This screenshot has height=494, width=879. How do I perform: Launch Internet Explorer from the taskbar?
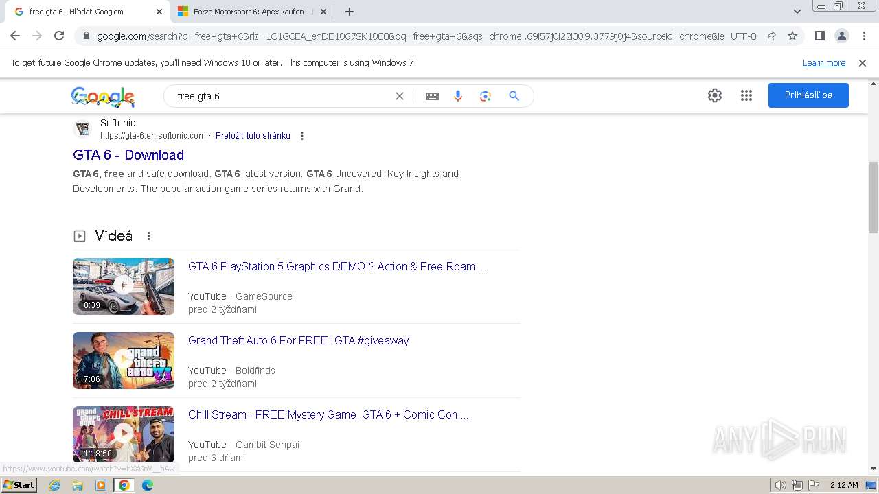pos(54,485)
